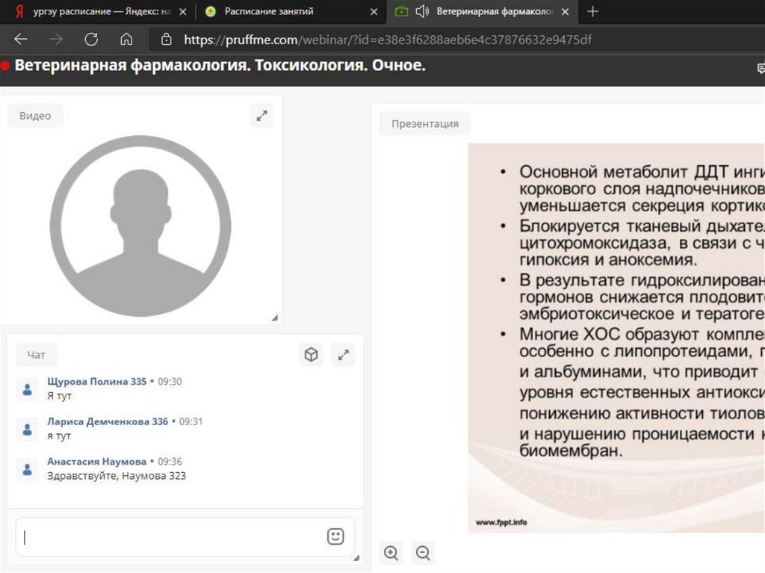Click the chat message input field
The image size is (765, 573).
[x=172, y=536]
